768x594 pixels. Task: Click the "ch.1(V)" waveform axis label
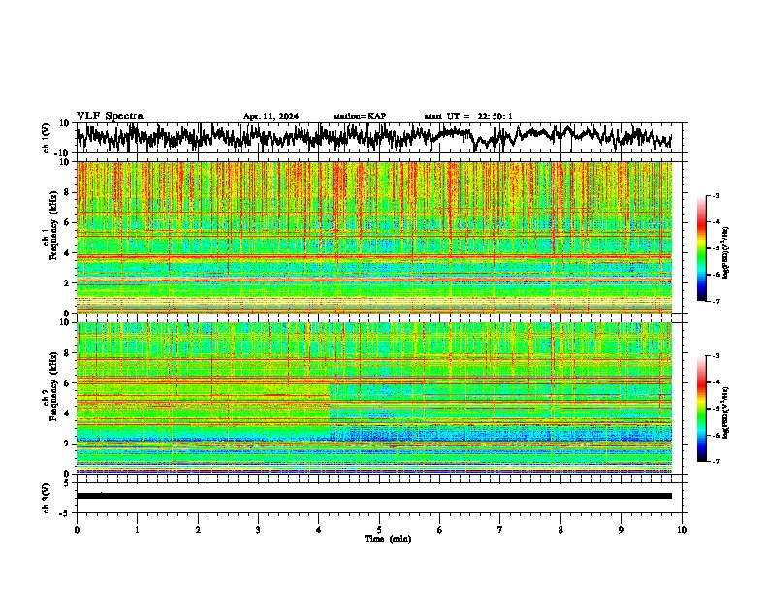(x=47, y=138)
